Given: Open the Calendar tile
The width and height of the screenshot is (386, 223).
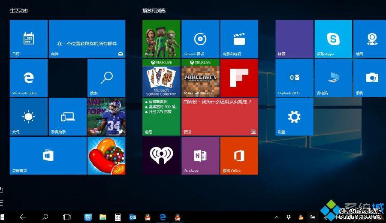Looking at the screenshot, I should [29, 39].
